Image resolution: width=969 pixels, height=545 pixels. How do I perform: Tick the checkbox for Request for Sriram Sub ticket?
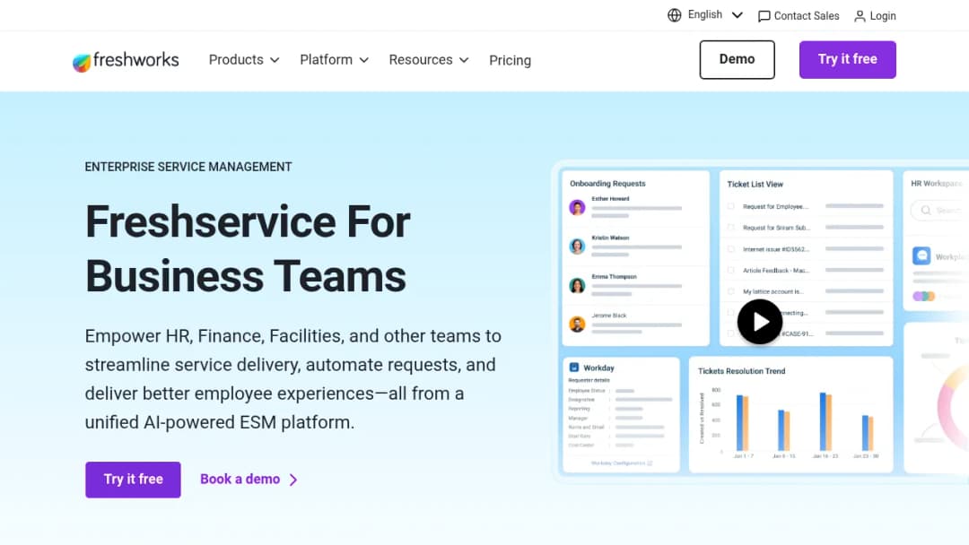(731, 228)
